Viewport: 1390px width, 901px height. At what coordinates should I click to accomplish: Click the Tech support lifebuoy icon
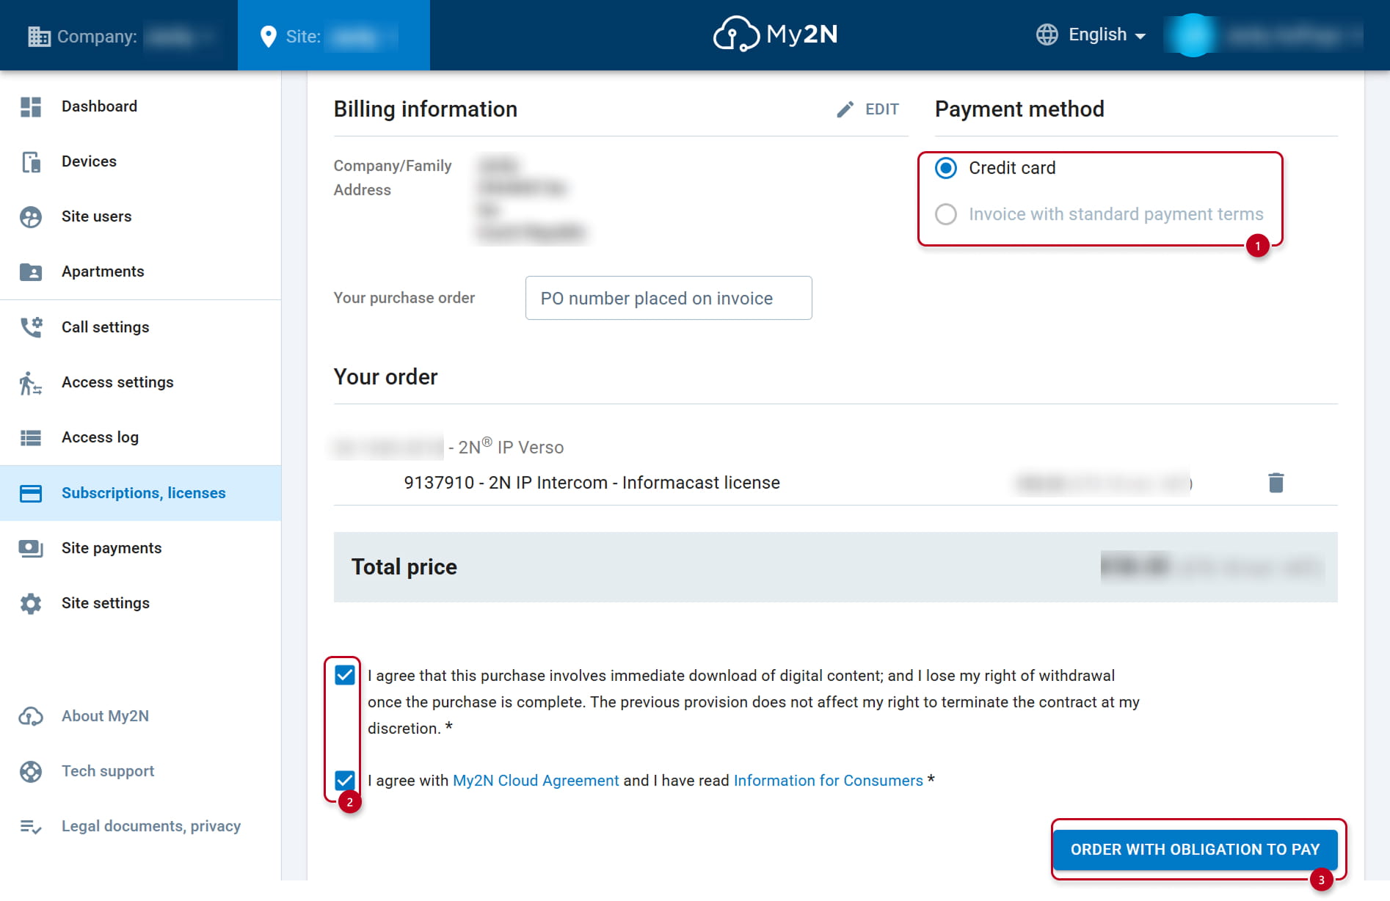31,771
